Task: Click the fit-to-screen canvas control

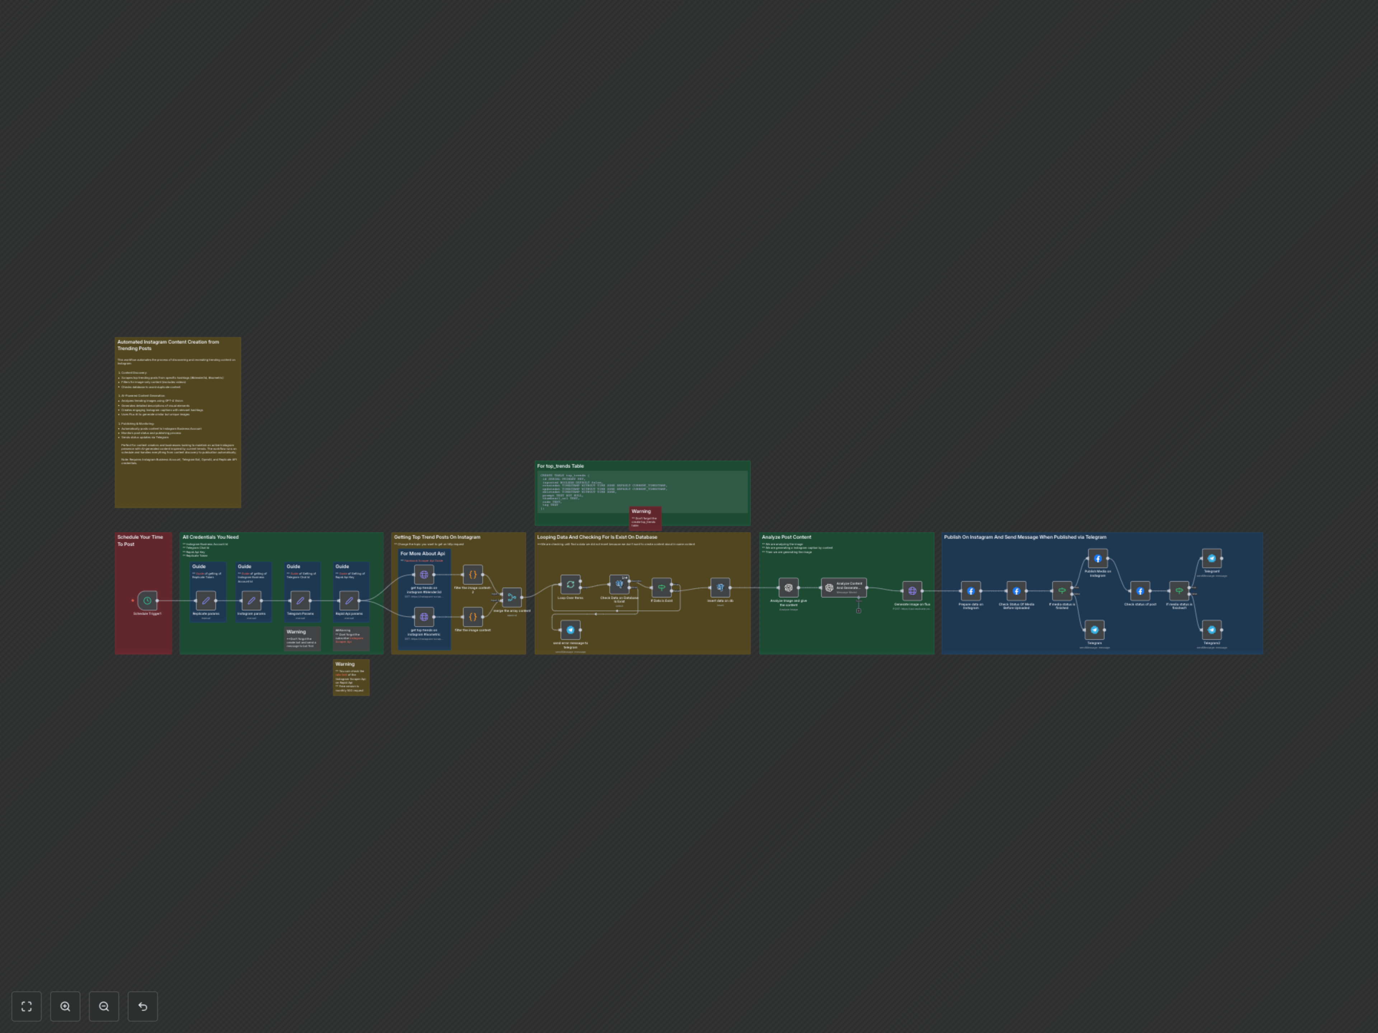Action: pos(26,1006)
